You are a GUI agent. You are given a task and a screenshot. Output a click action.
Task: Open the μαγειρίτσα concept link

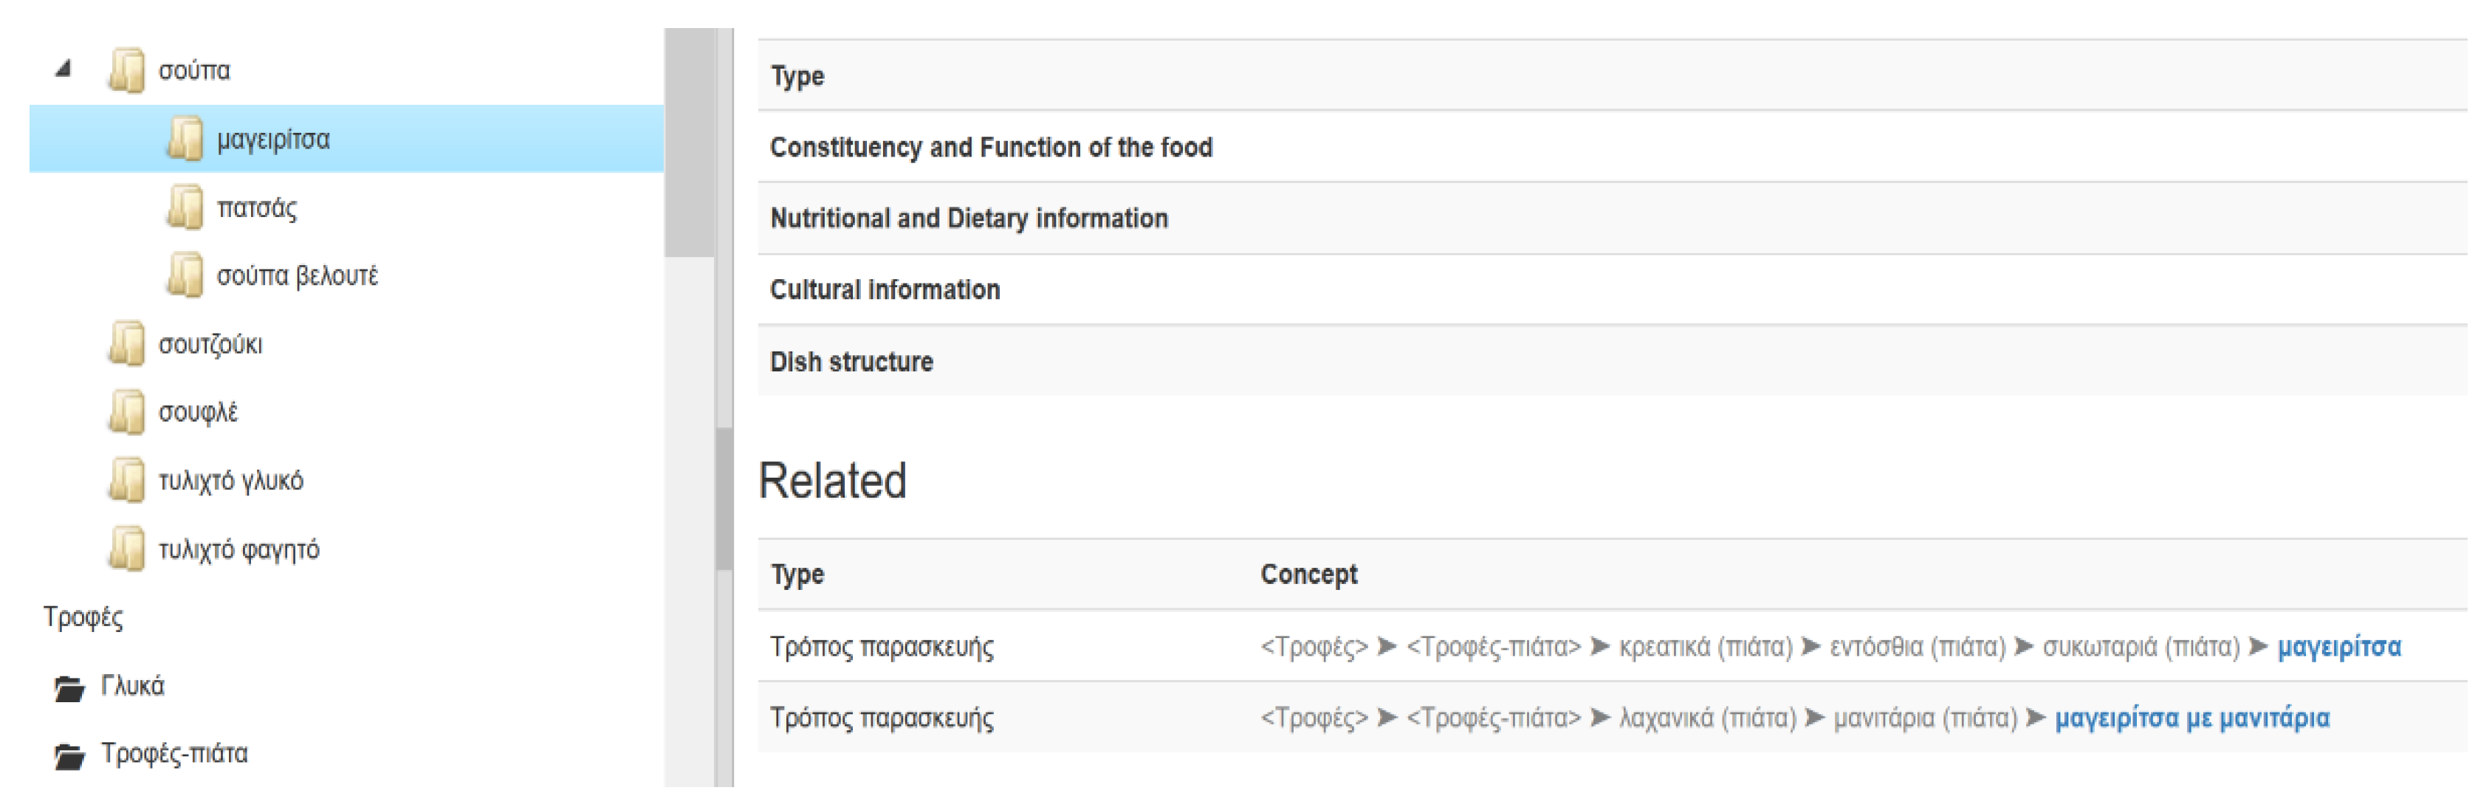click(x=2338, y=647)
